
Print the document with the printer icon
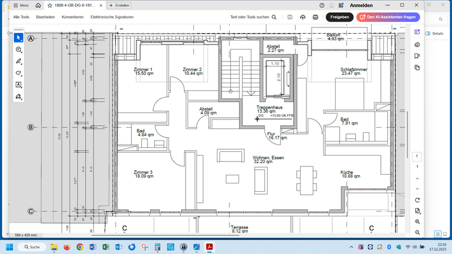coord(315,17)
